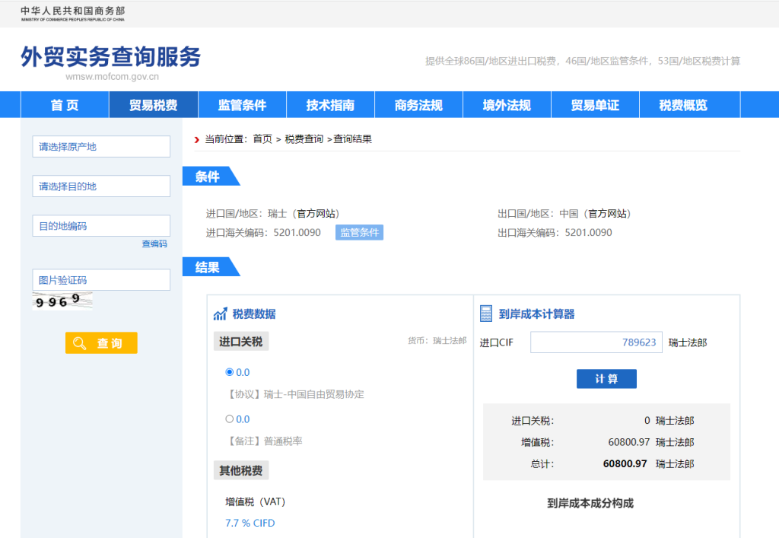779x538 pixels.
Task: Click the 计算 calculate button
Action: [606, 379]
